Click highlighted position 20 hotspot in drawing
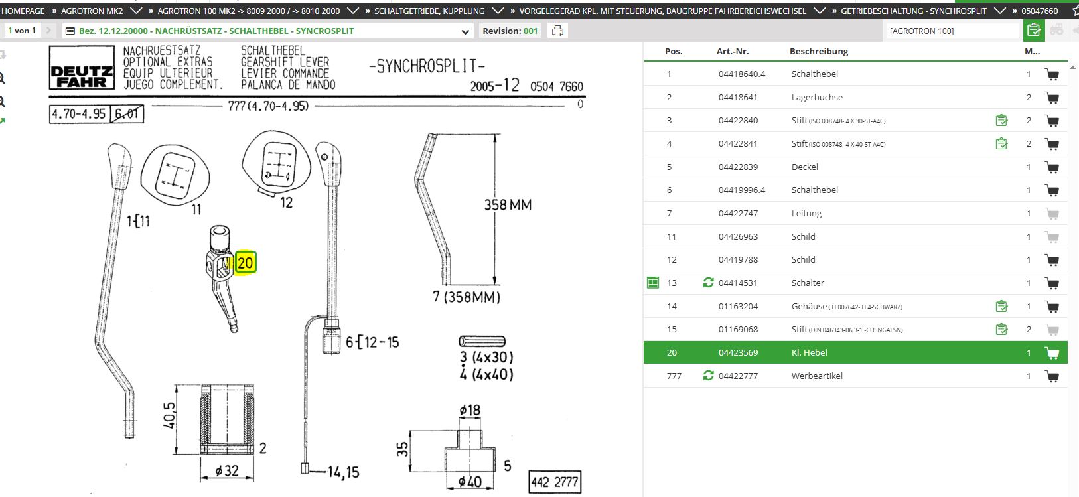Screen dimensions: 1079x497 pos(245,263)
